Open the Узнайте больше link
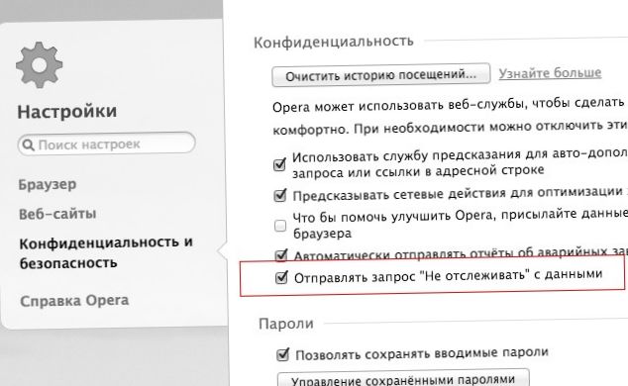Screen dimensions: 628x386 [x=550, y=73]
